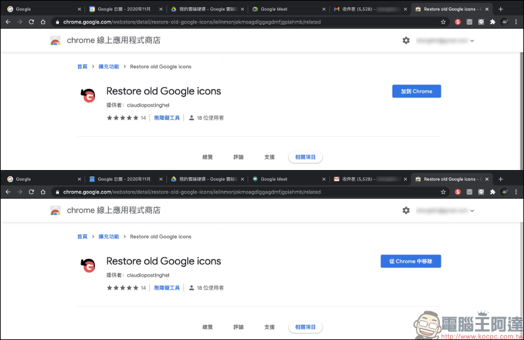Viewport: 524px width, 340px height.
Task: Click 從 Chrome 中移除 button in bottom window
Action: pyautogui.click(x=411, y=262)
